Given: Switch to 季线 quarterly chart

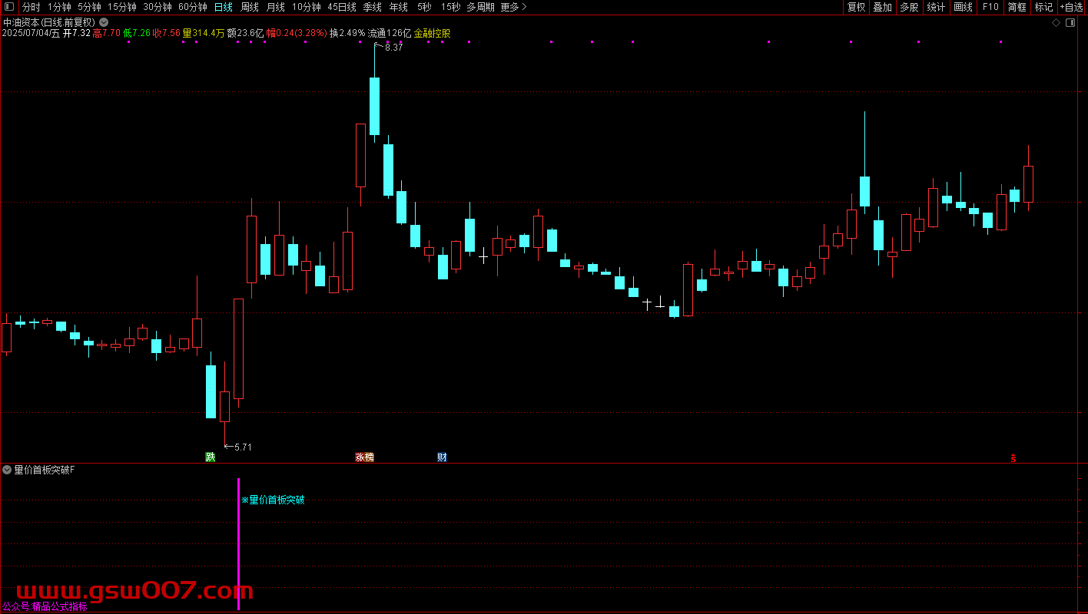Looking at the screenshot, I should tap(372, 7).
